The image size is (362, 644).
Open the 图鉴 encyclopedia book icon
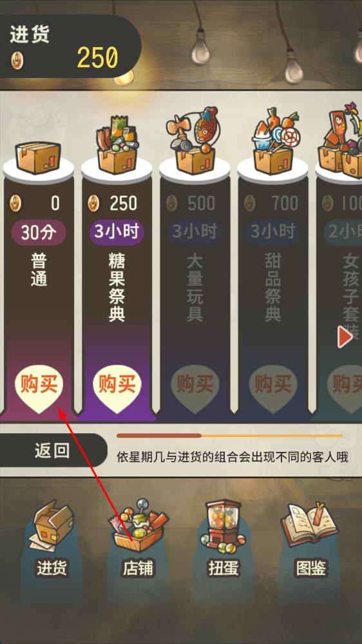coord(310,524)
